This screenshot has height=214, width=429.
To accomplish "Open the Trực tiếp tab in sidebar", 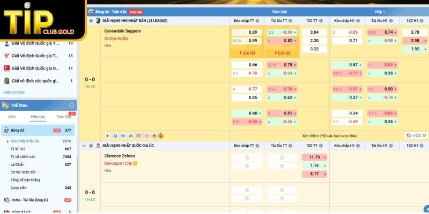I will point(64,116).
